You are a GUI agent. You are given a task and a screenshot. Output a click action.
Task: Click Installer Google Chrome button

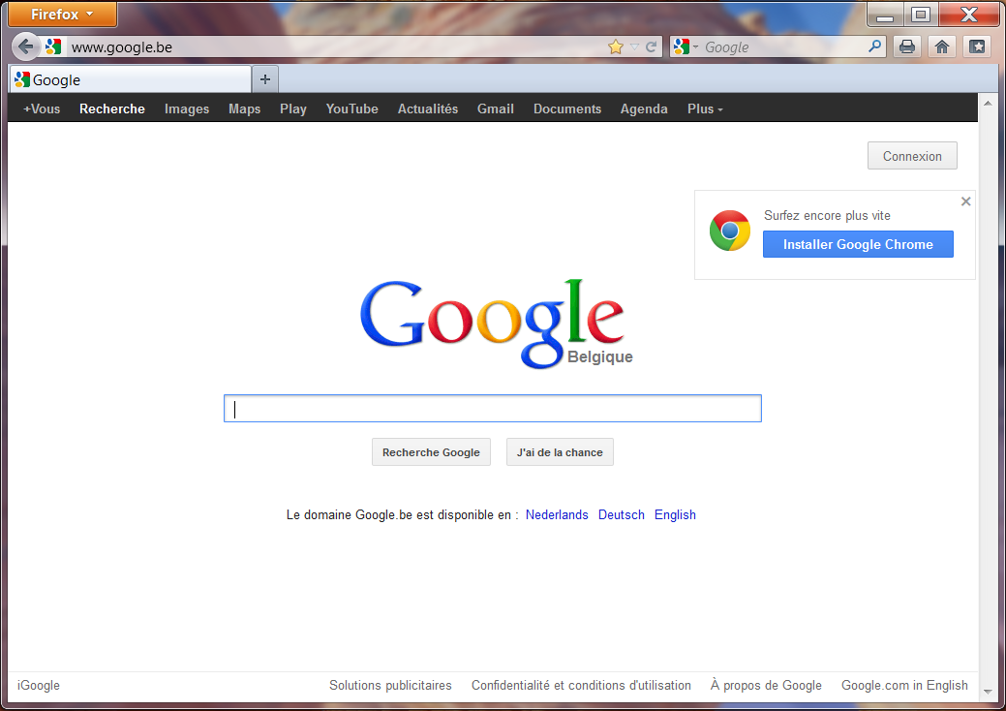click(858, 244)
